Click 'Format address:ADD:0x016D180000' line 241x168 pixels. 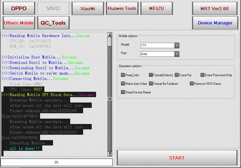[x=43, y=132]
